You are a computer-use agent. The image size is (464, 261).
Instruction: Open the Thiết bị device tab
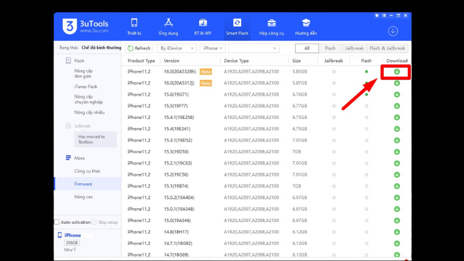(134, 27)
